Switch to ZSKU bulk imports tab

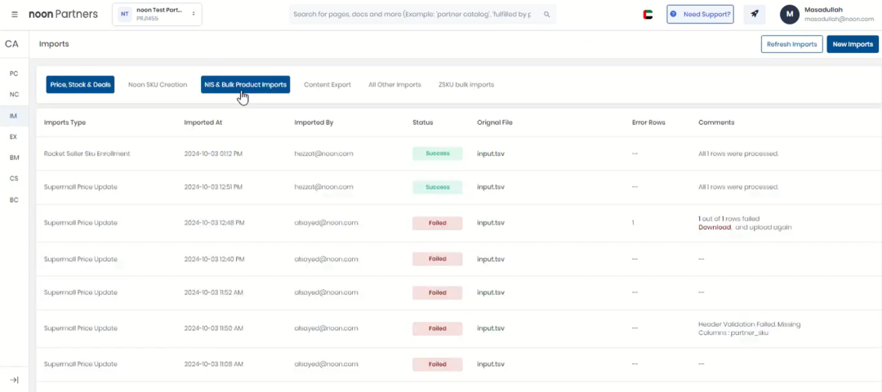[466, 85]
